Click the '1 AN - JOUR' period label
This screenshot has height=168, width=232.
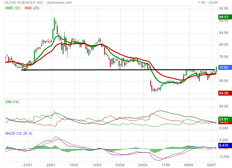pyautogui.click(x=208, y=3)
